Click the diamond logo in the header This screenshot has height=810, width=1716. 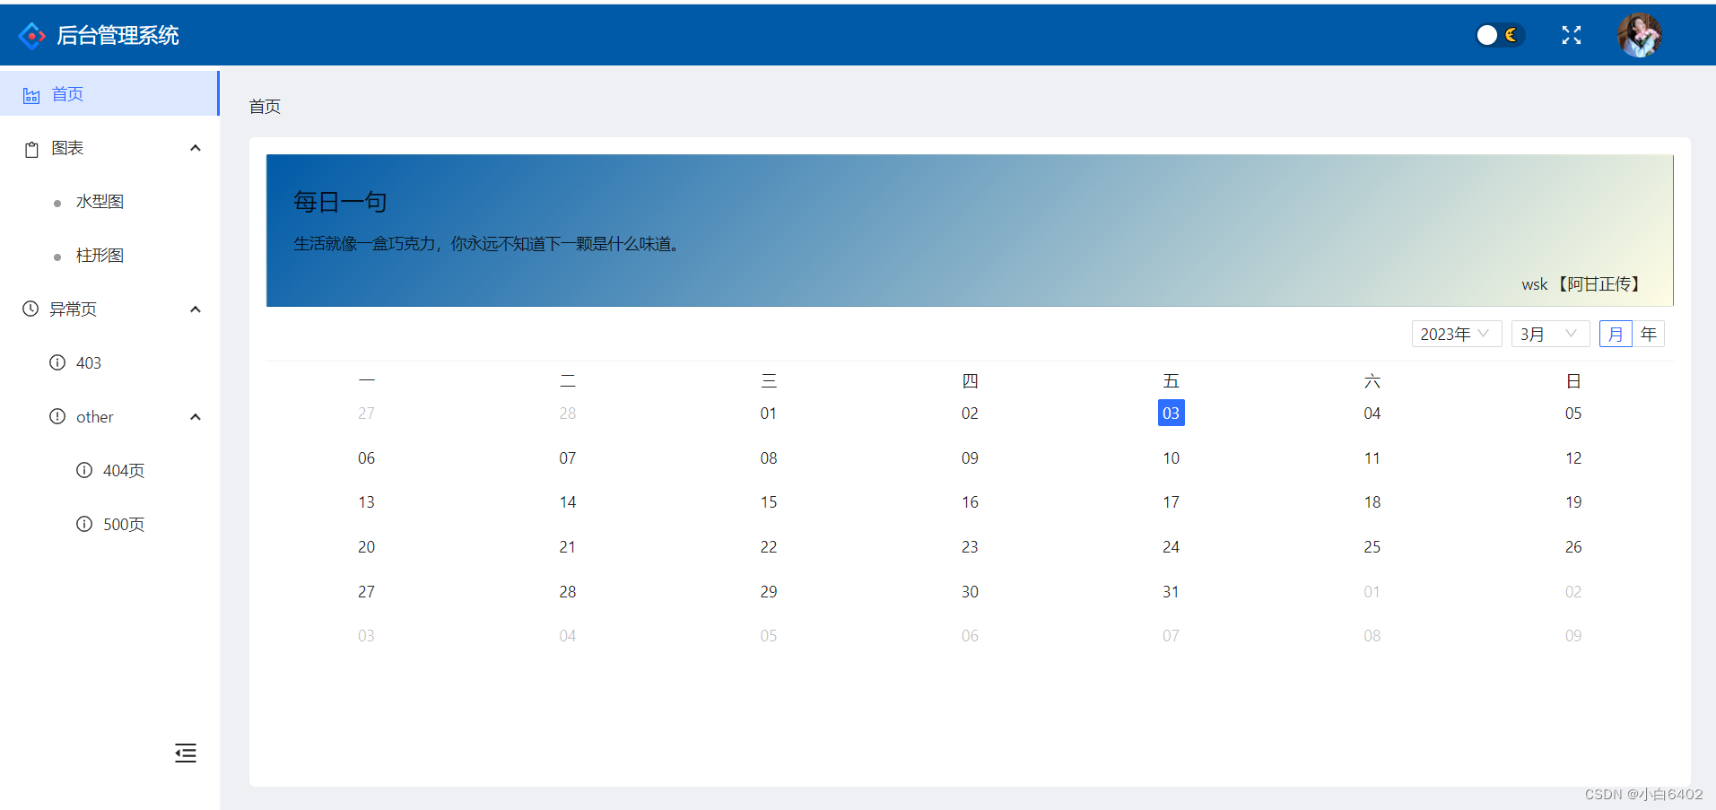point(32,35)
